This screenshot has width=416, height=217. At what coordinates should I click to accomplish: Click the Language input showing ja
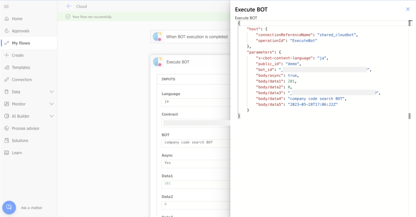[x=196, y=102]
